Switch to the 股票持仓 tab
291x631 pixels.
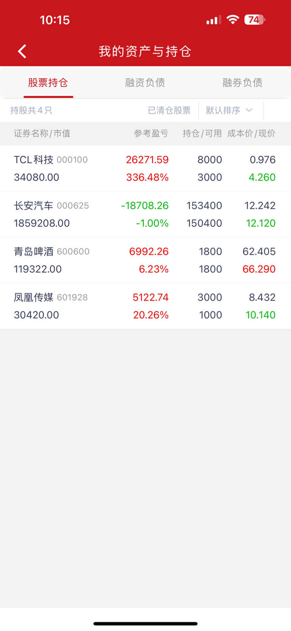coord(48,83)
